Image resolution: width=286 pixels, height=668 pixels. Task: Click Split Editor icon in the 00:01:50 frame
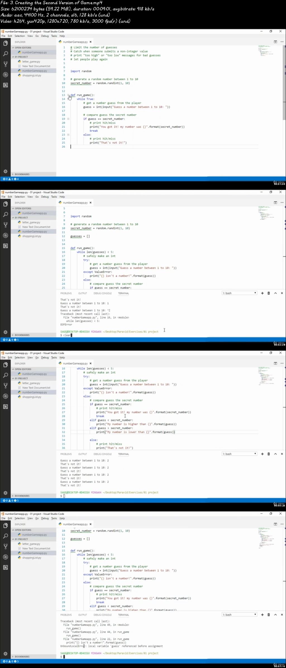click(275, 42)
